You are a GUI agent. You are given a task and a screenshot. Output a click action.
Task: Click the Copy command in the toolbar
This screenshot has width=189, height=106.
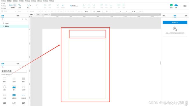point(3,6)
